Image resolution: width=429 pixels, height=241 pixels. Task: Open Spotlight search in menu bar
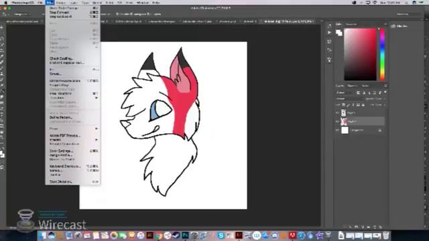coord(406,3)
